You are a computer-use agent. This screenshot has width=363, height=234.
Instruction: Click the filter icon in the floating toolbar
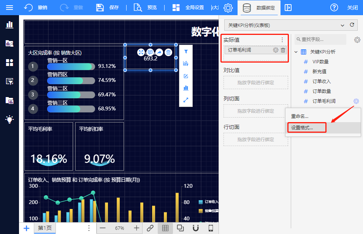(x=186, y=51)
